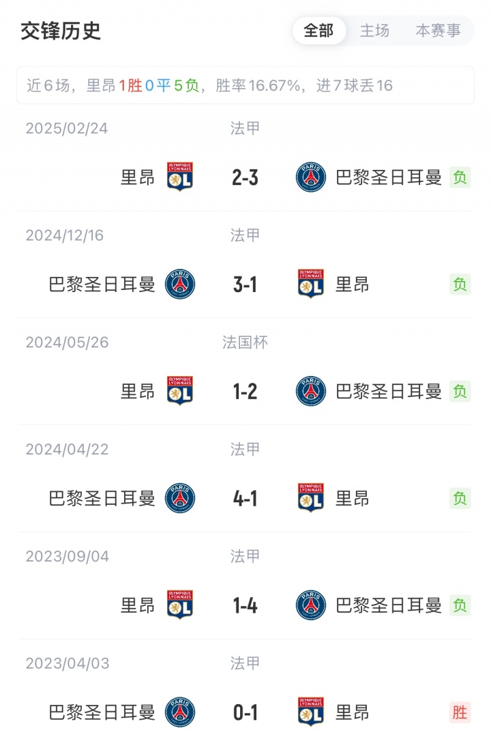Click Lyon logo in 2023/04/03 match
Screen dimensions: 491x739
311,712
